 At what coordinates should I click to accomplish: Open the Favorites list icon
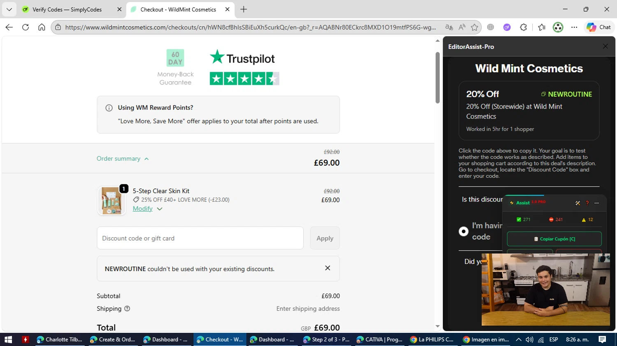pyautogui.click(x=542, y=27)
